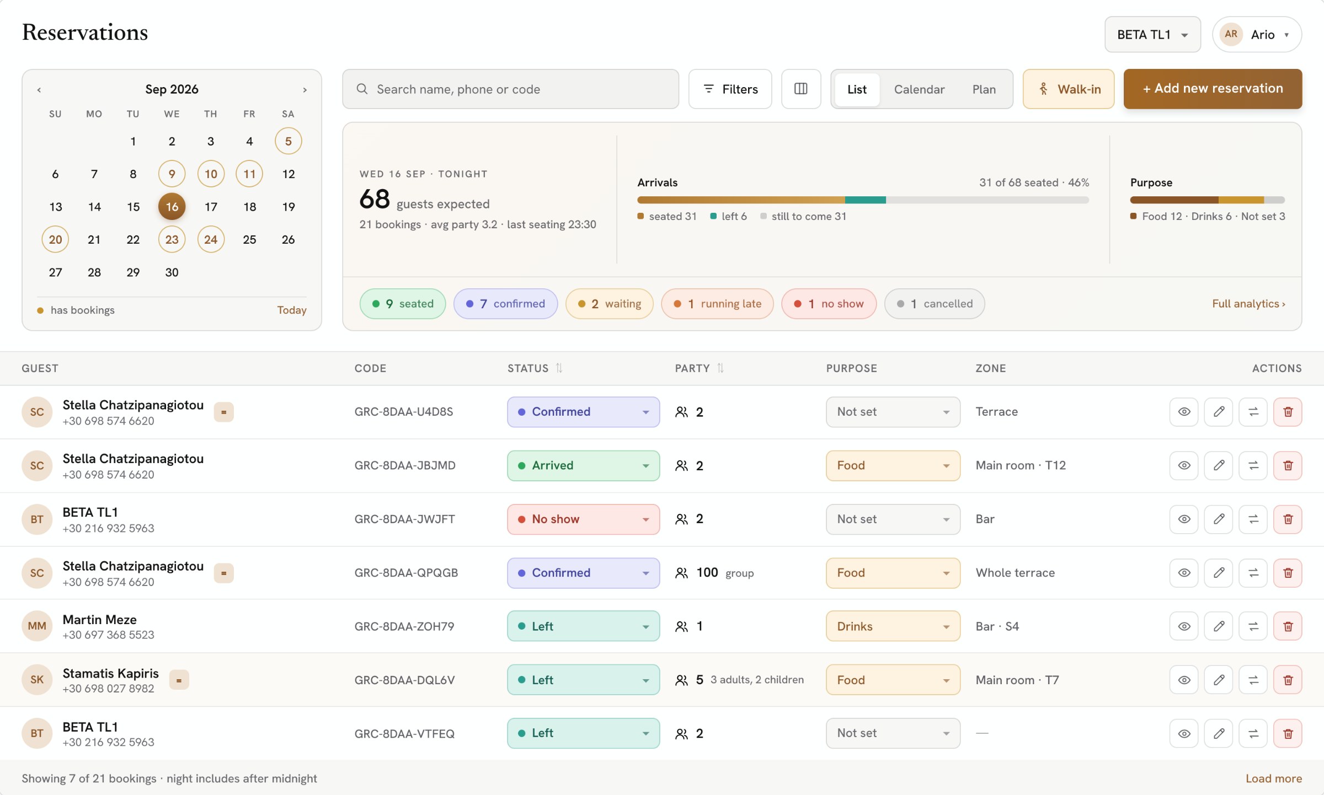View Martin Meze reservation with eye icon
The image size is (1324, 795).
pos(1184,626)
